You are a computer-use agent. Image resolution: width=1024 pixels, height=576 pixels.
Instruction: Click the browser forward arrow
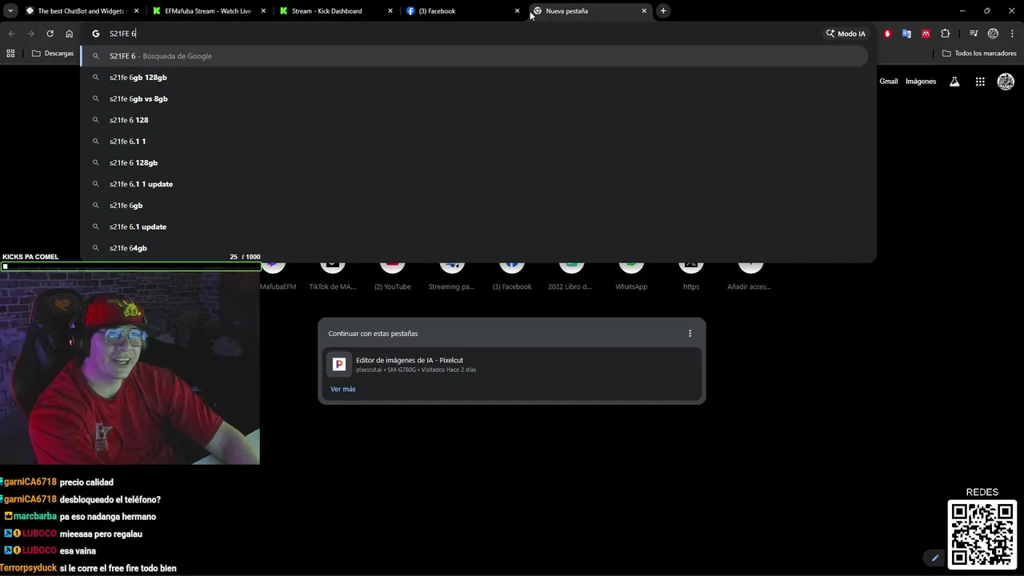(30, 34)
